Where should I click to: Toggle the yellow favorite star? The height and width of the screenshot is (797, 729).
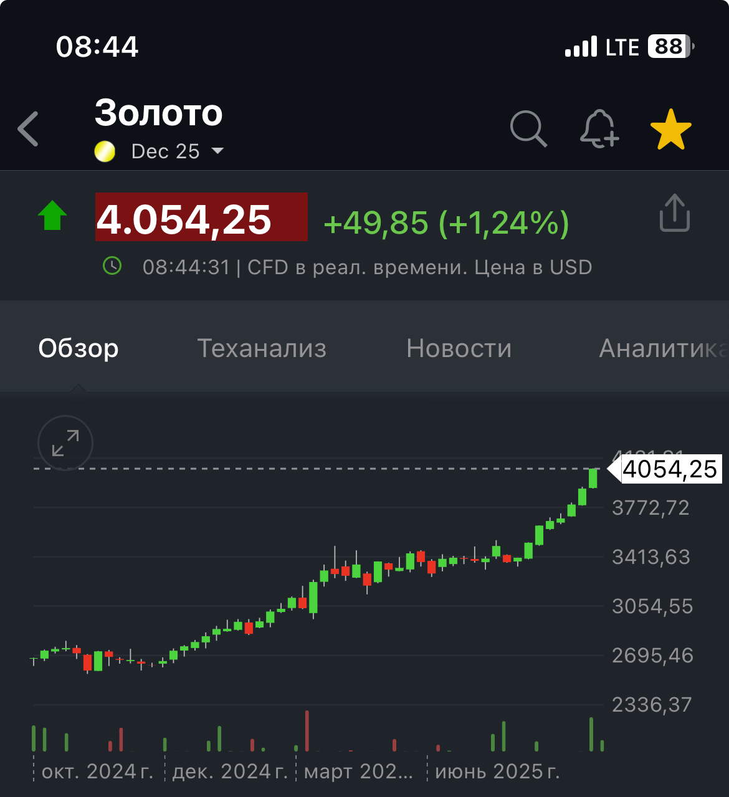click(x=670, y=130)
